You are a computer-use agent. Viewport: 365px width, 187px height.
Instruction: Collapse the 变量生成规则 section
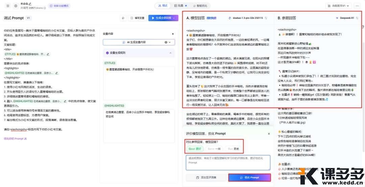pyautogui.click(x=170, y=53)
